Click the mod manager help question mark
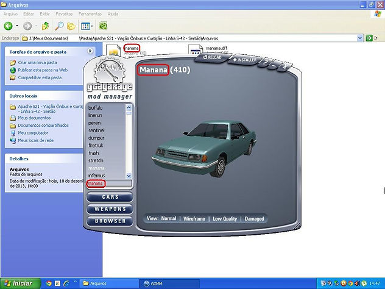 (x=264, y=63)
